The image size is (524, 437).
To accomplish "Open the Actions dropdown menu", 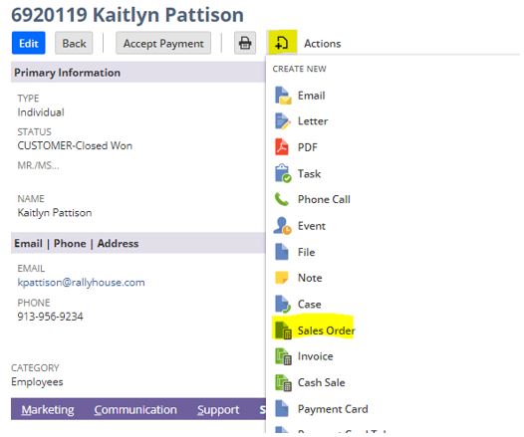I will 323,44.
